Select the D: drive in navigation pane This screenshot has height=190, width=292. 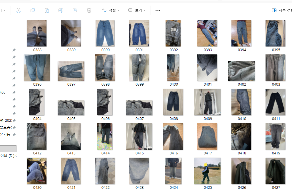(8, 156)
